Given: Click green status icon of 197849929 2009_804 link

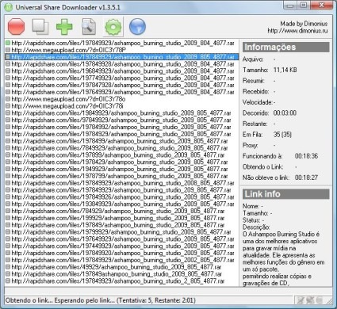Looking at the screenshot, I should (x=8, y=43).
